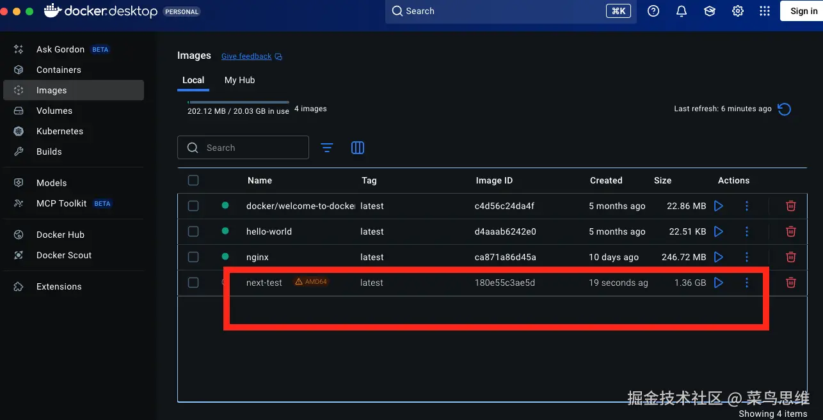Open the settings gear icon

tap(738, 11)
